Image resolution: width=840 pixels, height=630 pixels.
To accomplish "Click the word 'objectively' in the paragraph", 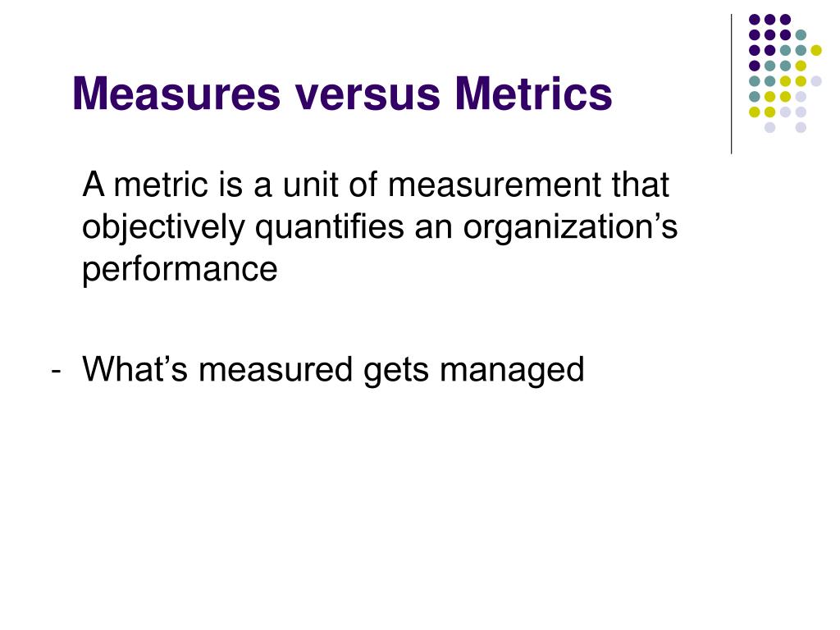I will coord(163,227).
